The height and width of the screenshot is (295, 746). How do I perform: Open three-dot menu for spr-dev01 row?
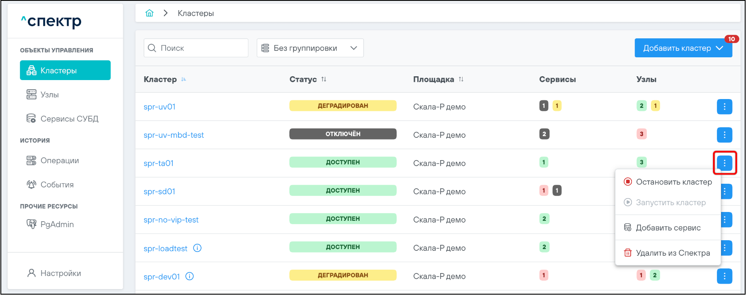point(724,276)
